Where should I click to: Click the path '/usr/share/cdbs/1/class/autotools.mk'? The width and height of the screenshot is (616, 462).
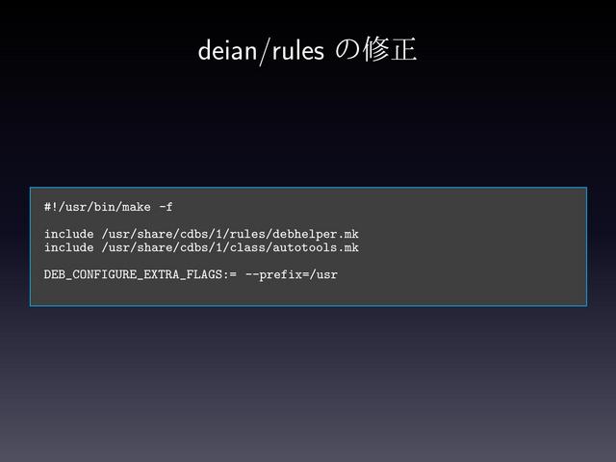(x=230, y=247)
